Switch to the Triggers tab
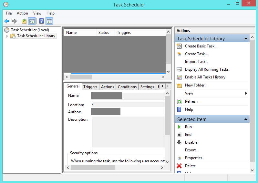This screenshot has height=183, width=258. pyautogui.click(x=90, y=86)
